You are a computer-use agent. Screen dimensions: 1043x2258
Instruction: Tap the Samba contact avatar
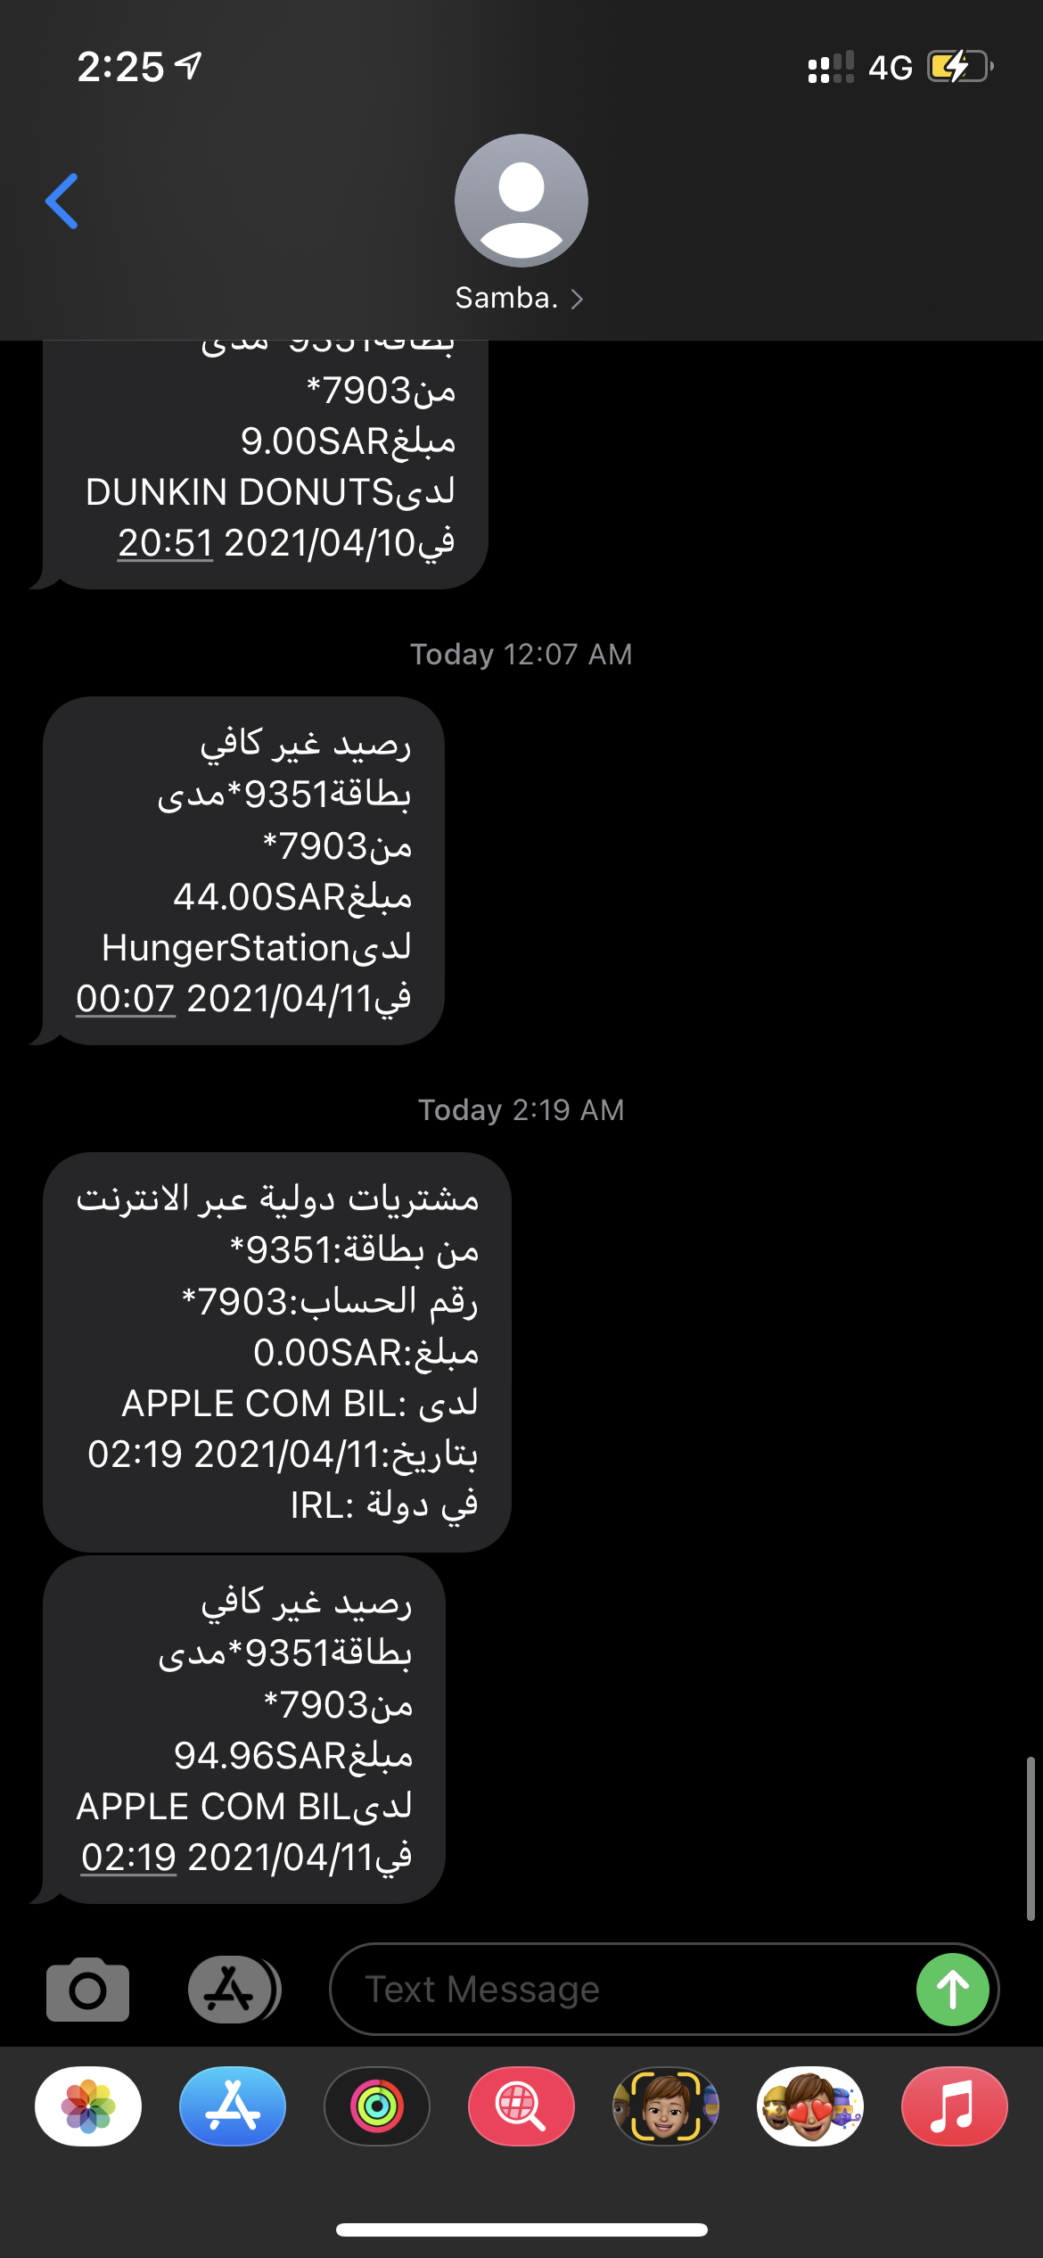click(521, 201)
